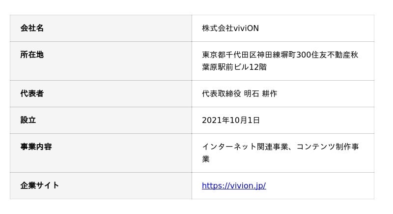Click the 株式会社 text before viviON

tap(218, 28)
